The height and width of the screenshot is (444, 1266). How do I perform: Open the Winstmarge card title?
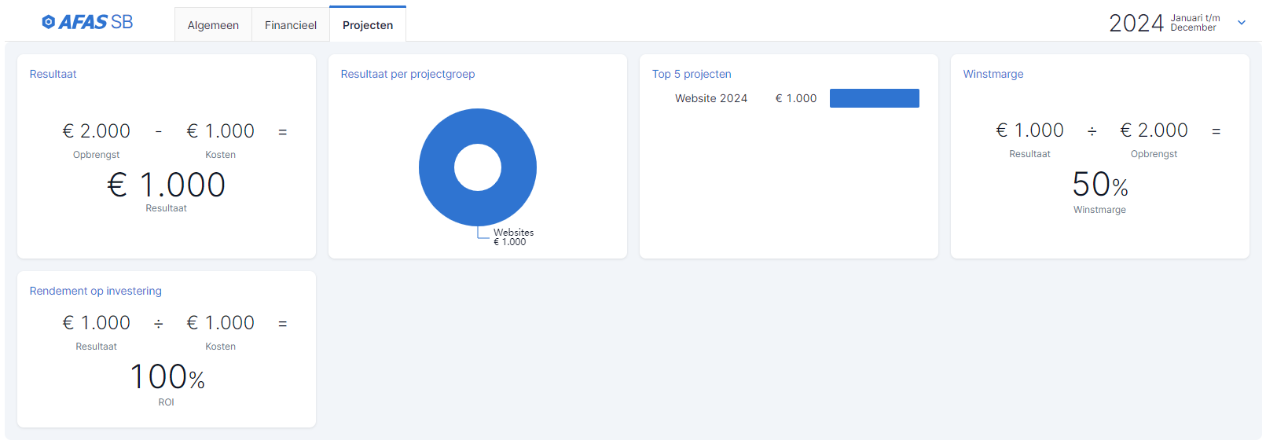click(x=993, y=74)
